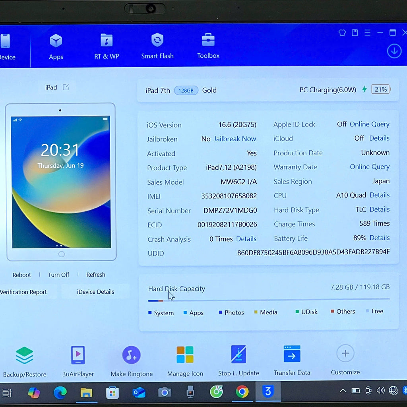Screen dimensions: 407x407
Task: Open RT & WP ringtone folder
Action: (107, 40)
